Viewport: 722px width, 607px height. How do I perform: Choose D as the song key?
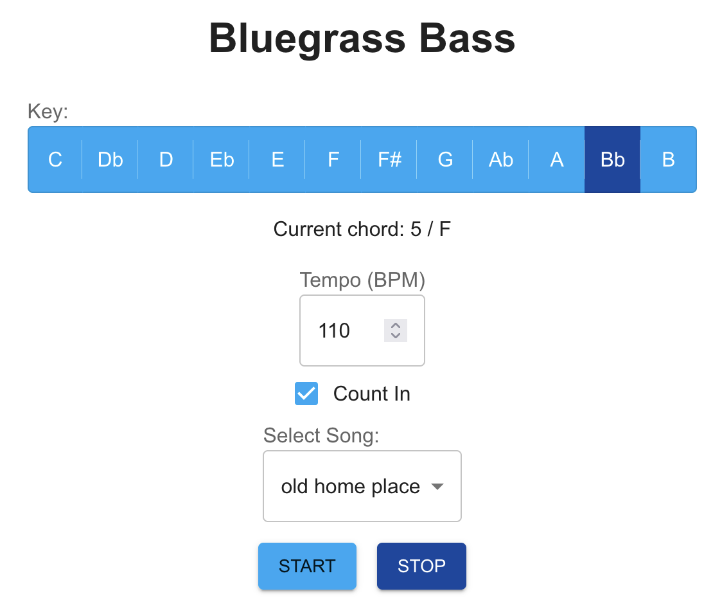pos(165,159)
